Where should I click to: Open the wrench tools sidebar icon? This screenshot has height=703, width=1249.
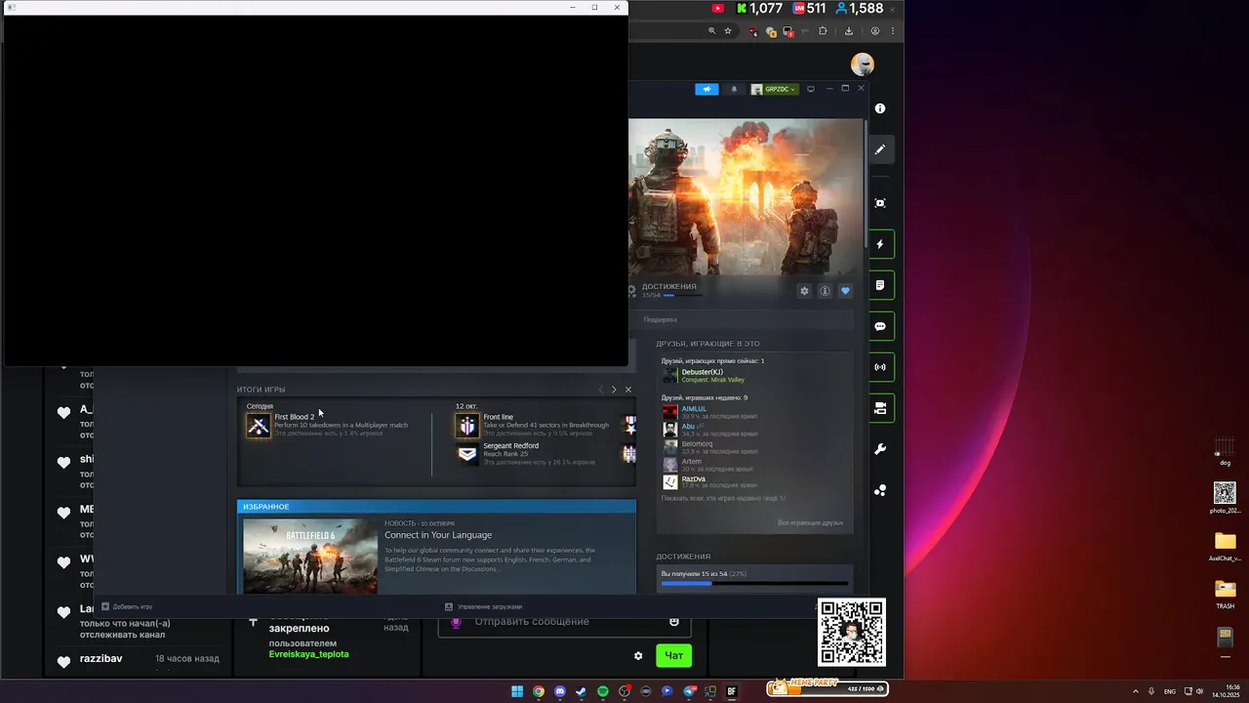880,449
